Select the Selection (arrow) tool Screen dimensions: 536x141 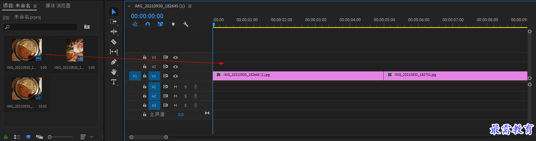[114, 12]
